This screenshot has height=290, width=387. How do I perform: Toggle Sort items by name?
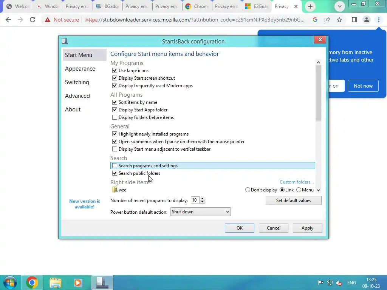coord(115,102)
